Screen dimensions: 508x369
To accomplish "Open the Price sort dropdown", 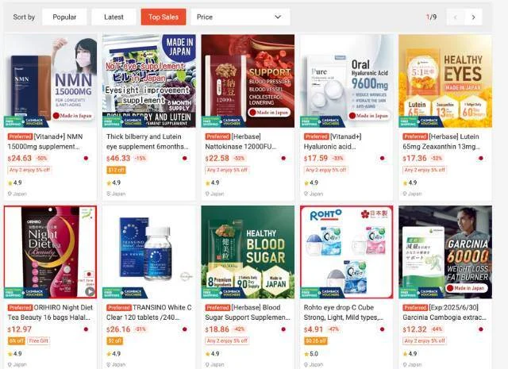I will (240, 17).
